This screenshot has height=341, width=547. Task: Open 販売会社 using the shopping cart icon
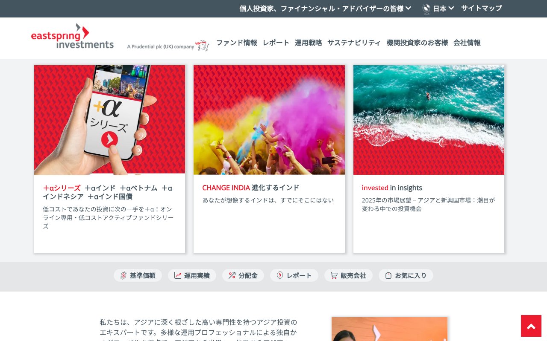click(334, 275)
